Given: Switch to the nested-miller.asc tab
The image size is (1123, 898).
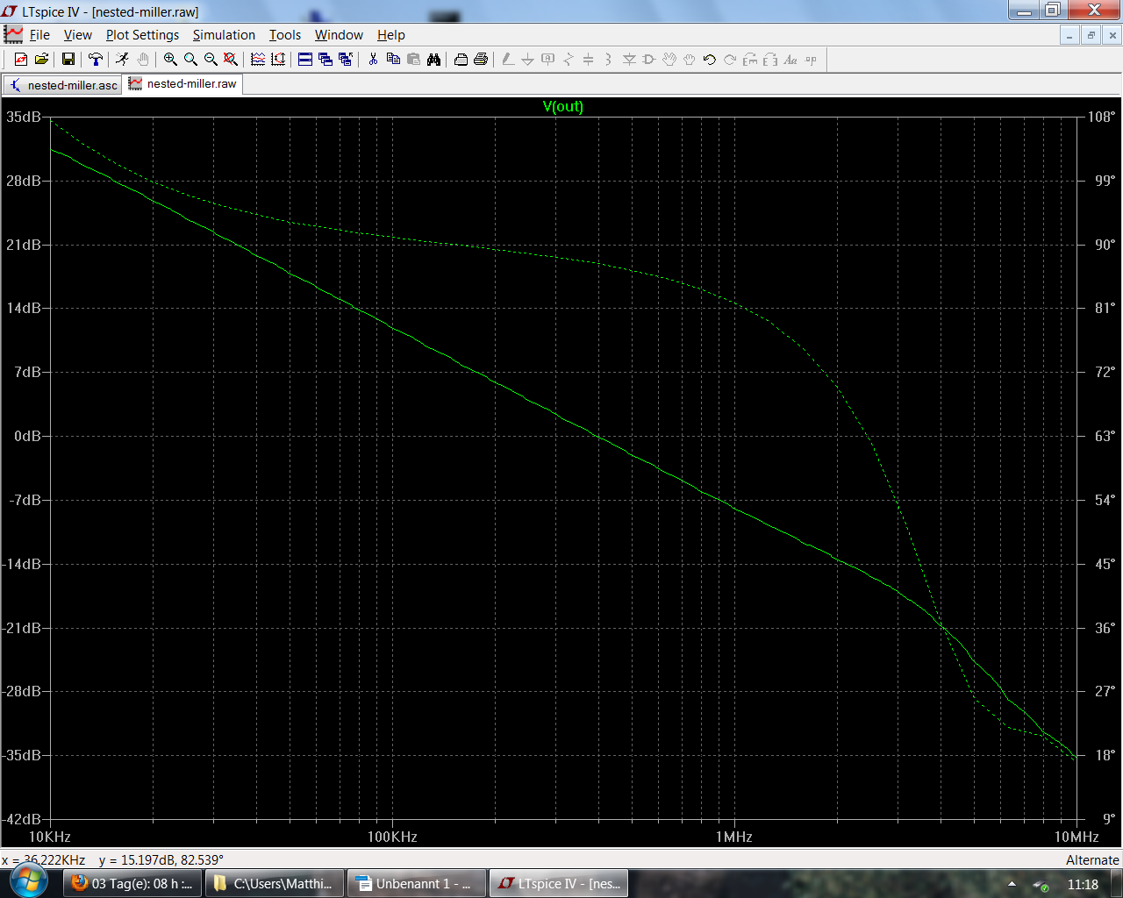Looking at the screenshot, I should tap(63, 85).
